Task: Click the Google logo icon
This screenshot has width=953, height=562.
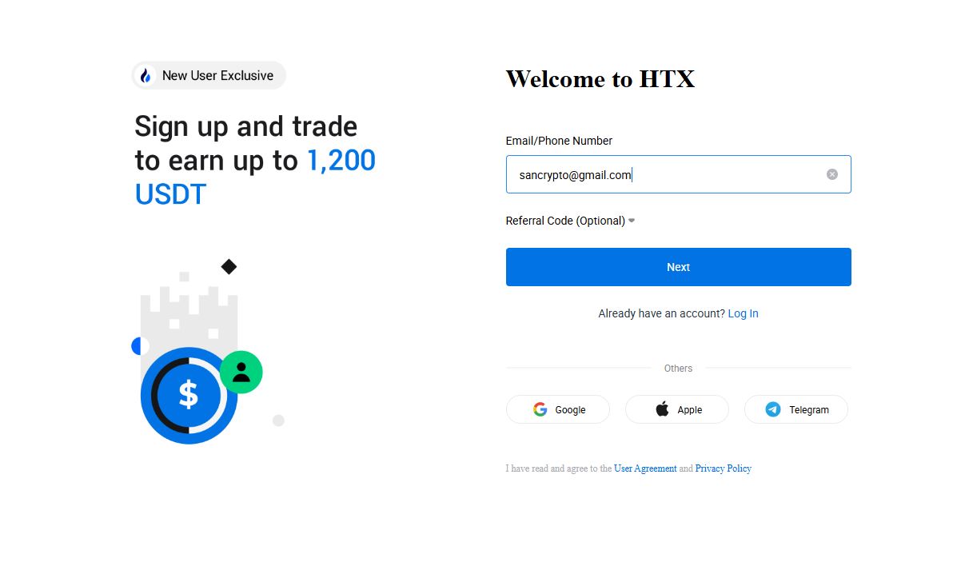Action: (x=540, y=409)
